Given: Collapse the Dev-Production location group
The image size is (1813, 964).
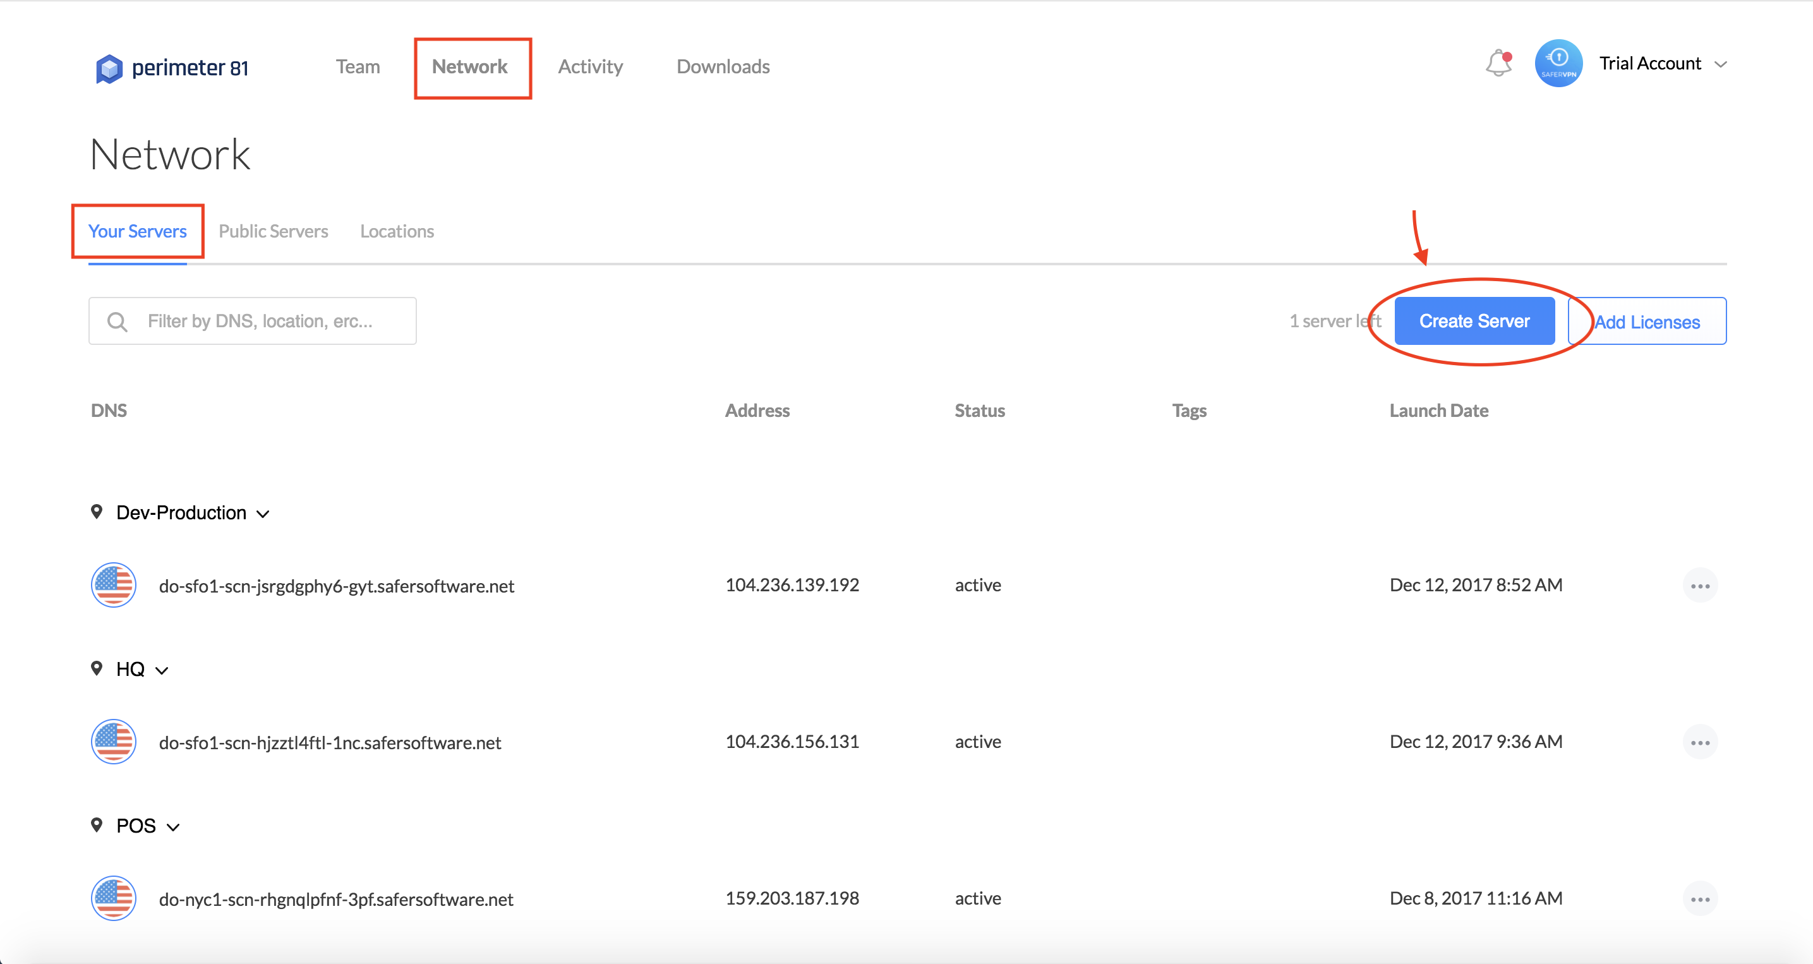Looking at the screenshot, I should [263, 514].
